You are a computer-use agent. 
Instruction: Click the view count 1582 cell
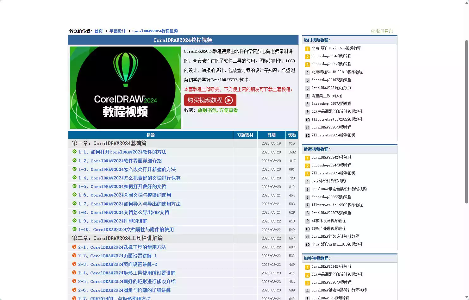(292, 152)
